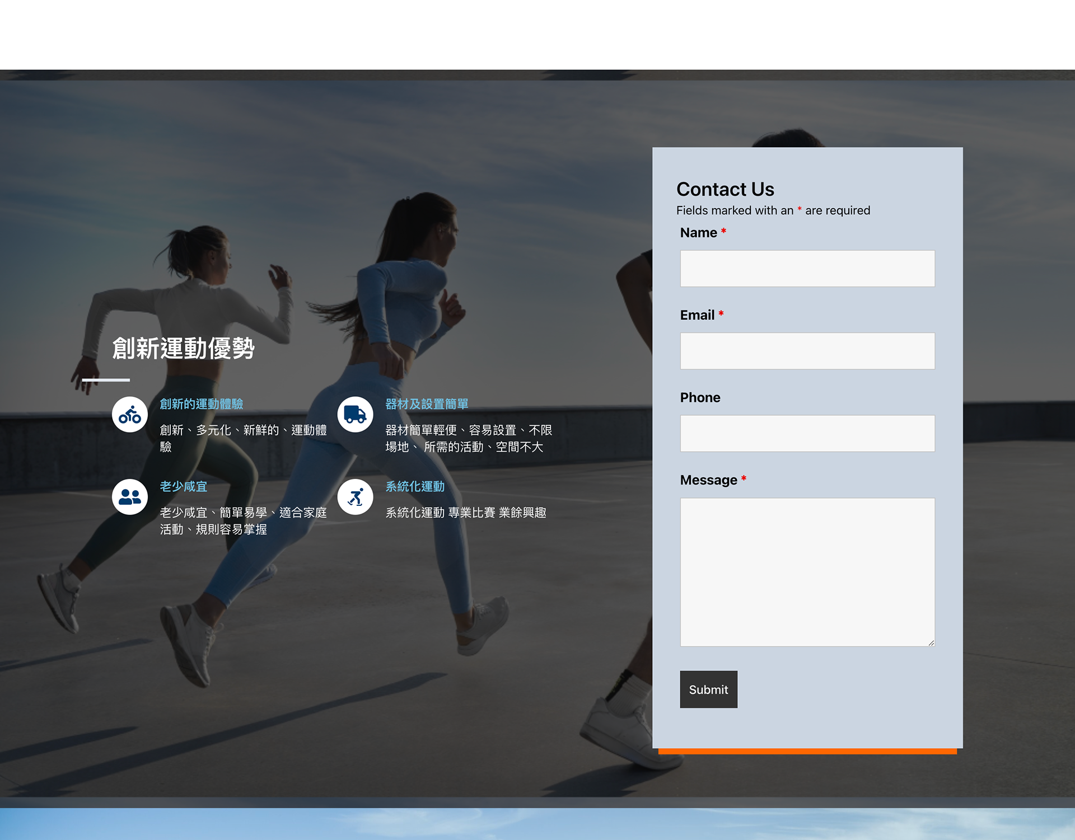1075x840 pixels.
Task: Click the Message field label
Action: click(708, 480)
